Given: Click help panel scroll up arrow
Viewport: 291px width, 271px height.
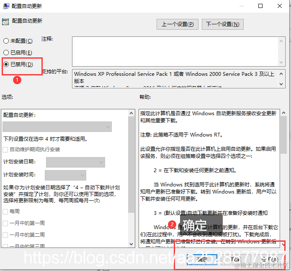Looking at the screenshot, I should pos(283,113).
